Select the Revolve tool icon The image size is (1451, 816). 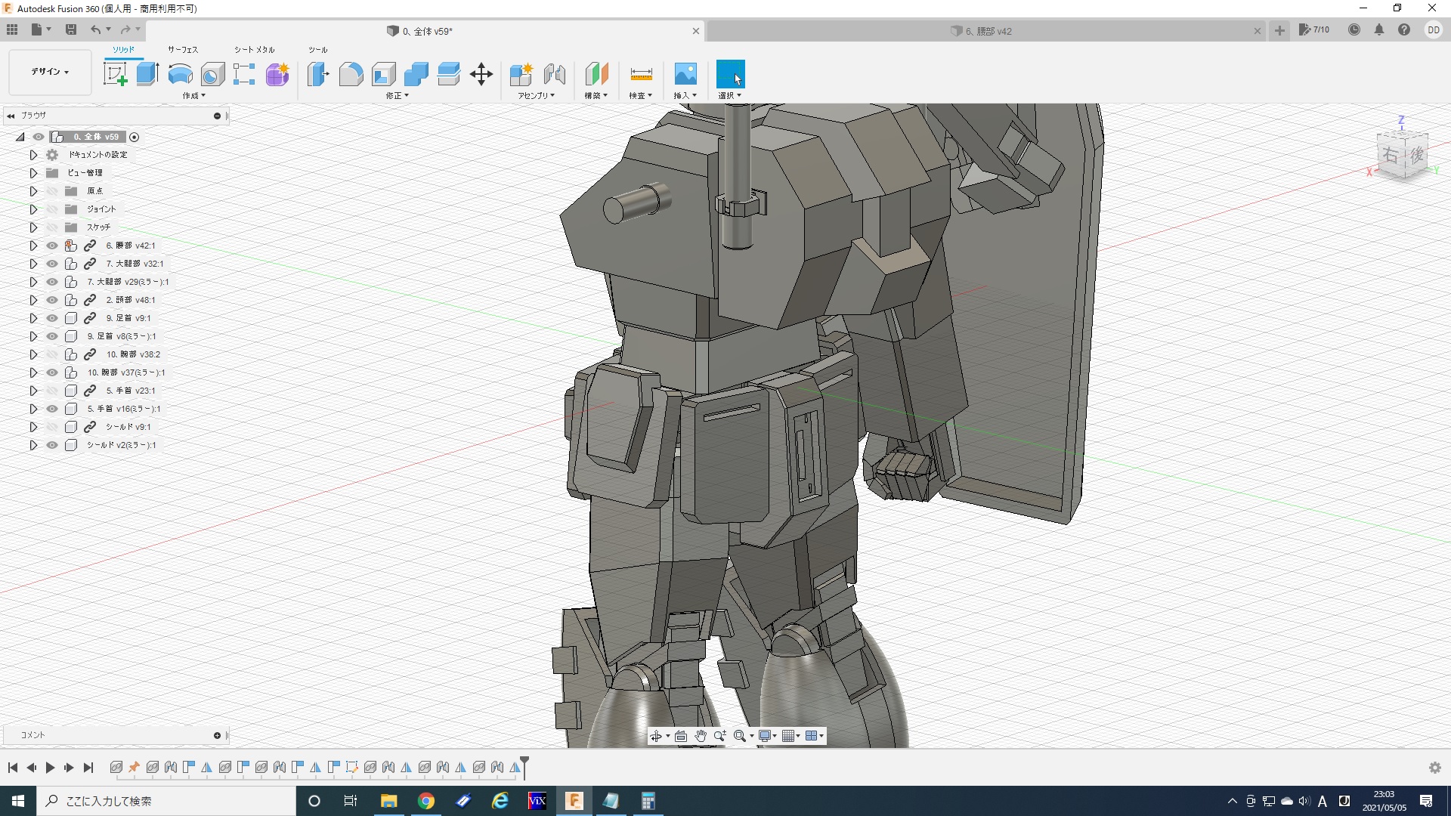coord(180,74)
